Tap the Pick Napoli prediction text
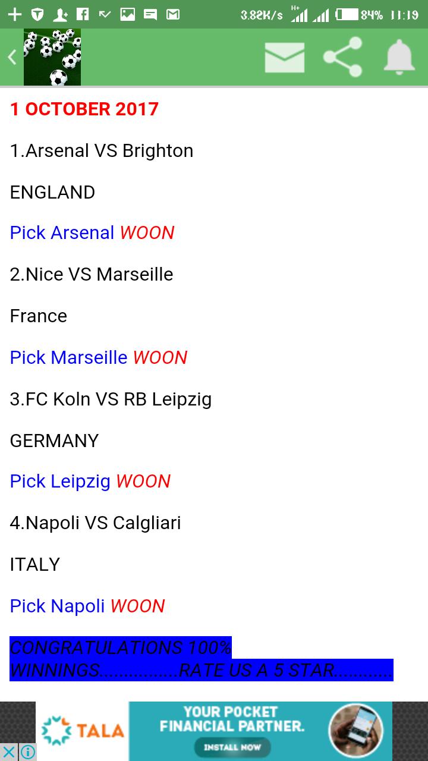 (x=58, y=606)
